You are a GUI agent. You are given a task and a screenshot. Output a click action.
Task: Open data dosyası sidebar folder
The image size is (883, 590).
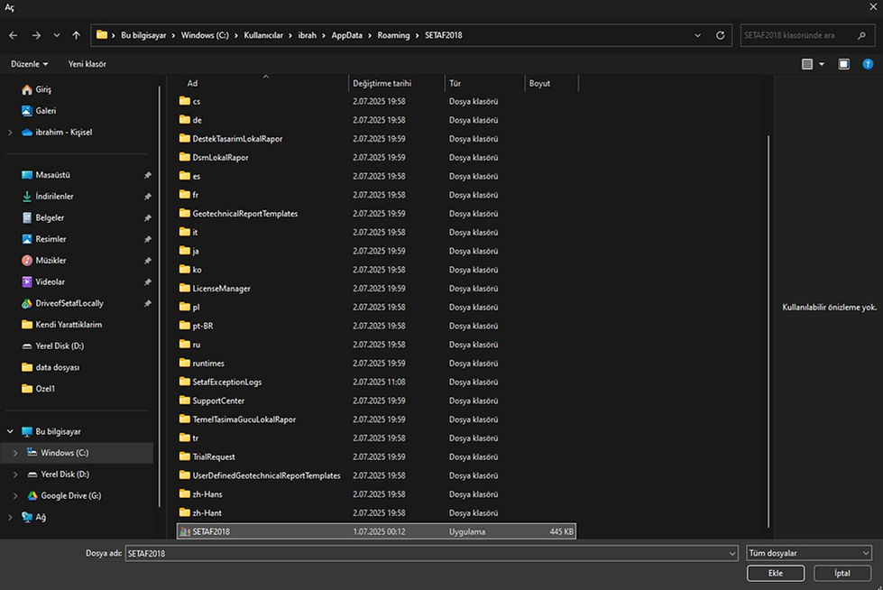[x=57, y=368]
